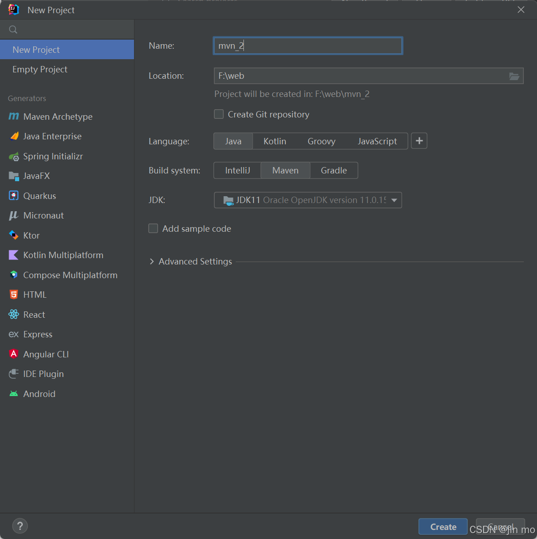Select the Micronaut generator label

43,215
